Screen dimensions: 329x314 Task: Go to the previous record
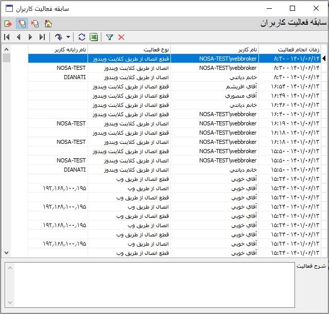19,37
